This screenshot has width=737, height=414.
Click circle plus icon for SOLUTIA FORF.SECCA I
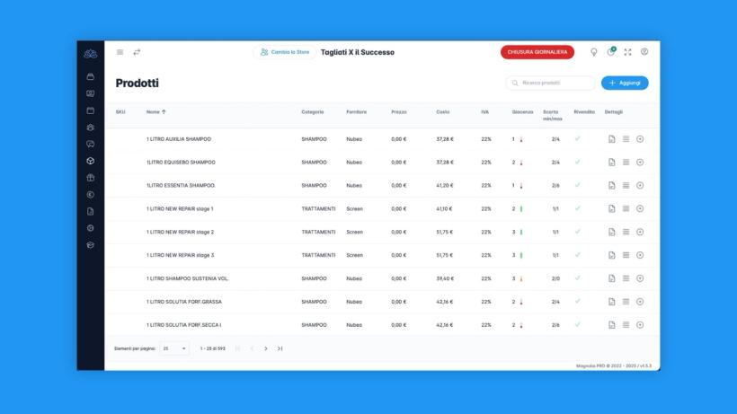tap(640, 325)
